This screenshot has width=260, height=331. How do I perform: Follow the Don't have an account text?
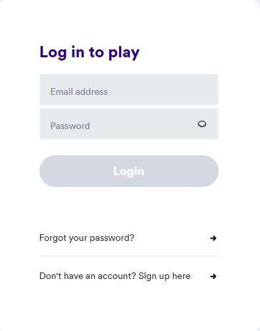[x=88, y=276]
